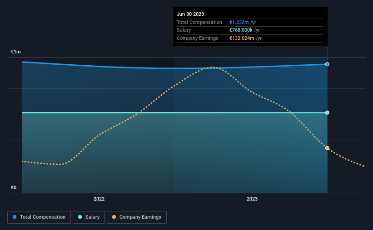Image resolution: width=373 pixels, height=230 pixels.
Task: Click the orange dot in Company Earnings legend
Action: pos(114,217)
